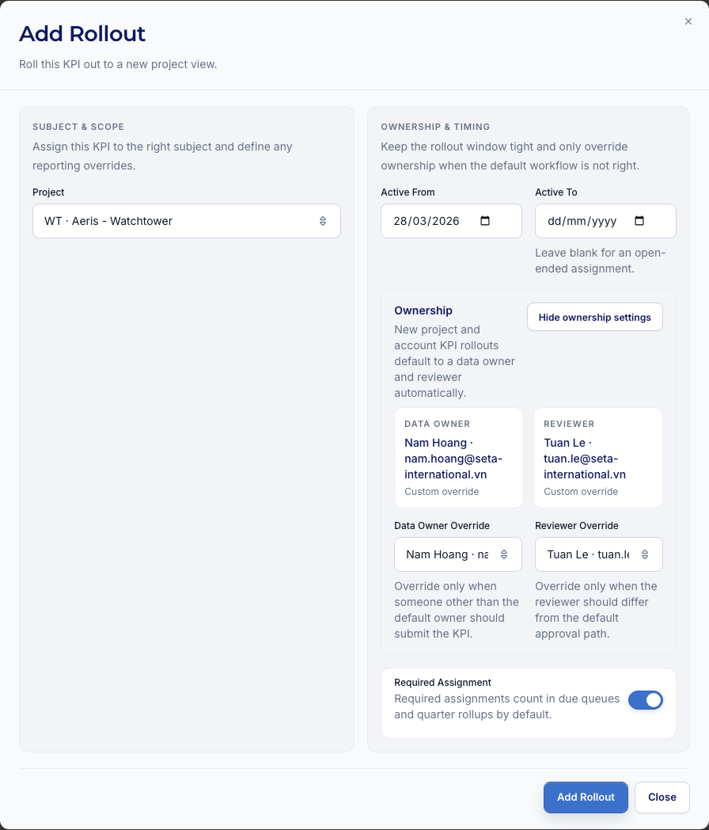Screen dimensions: 709x830
Task: Click the Hide ownership settings button
Action: click(594, 317)
